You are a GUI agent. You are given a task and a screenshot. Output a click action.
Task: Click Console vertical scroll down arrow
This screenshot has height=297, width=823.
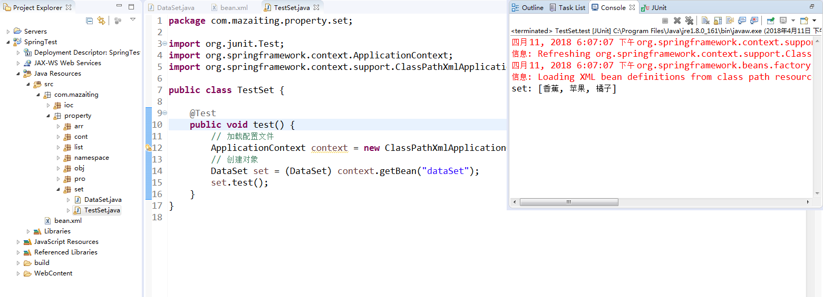(817, 193)
